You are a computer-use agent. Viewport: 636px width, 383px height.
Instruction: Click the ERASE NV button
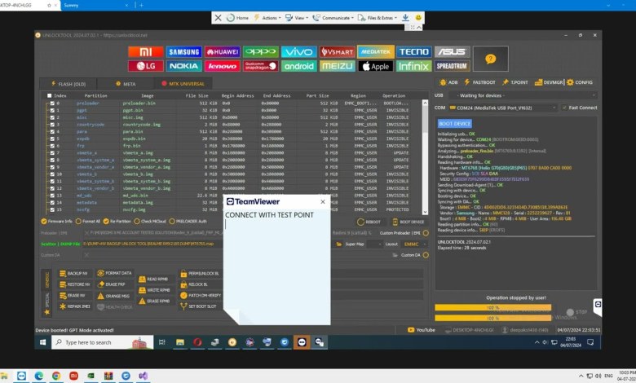tap(76, 296)
